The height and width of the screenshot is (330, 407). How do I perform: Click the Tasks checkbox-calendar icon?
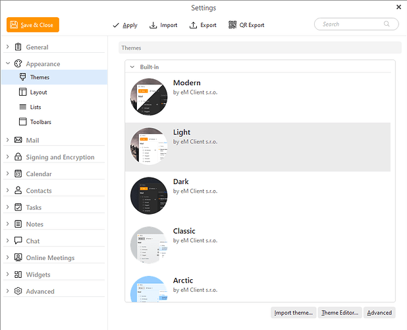[18, 207]
